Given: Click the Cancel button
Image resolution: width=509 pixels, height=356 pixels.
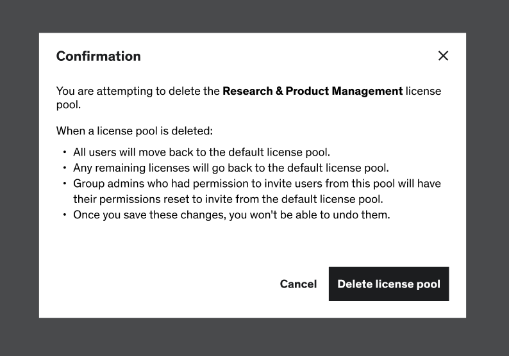Looking at the screenshot, I should pyautogui.click(x=298, y=284).
